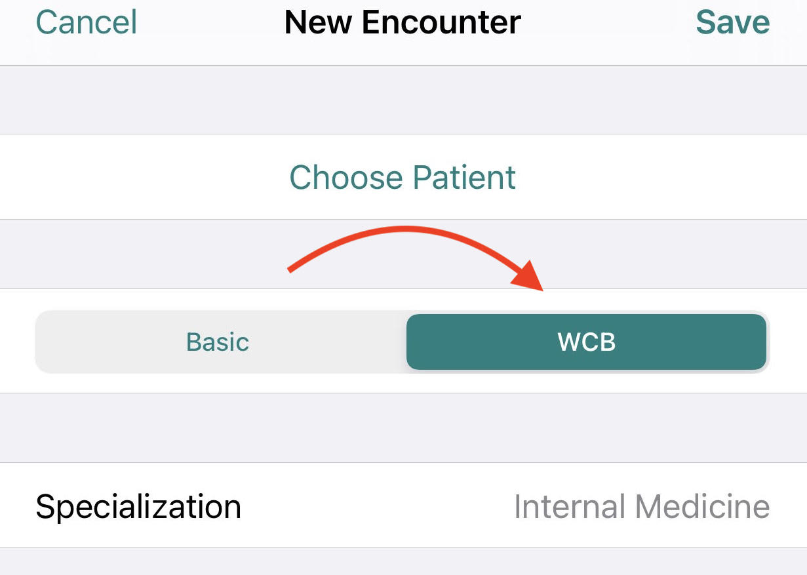Select the highlighted WCB segment

click(587, 342)
